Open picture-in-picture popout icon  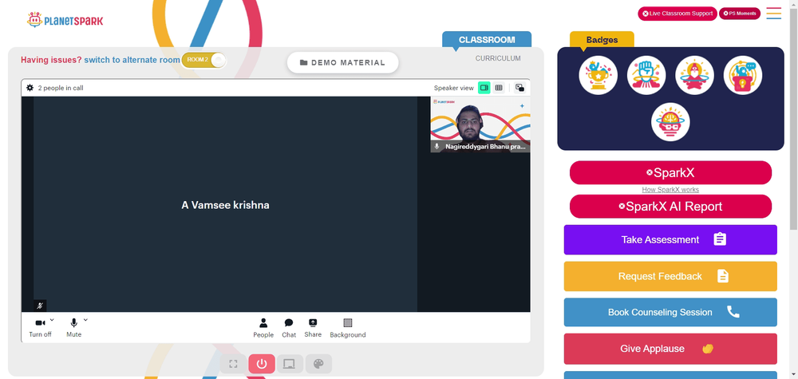519,88
